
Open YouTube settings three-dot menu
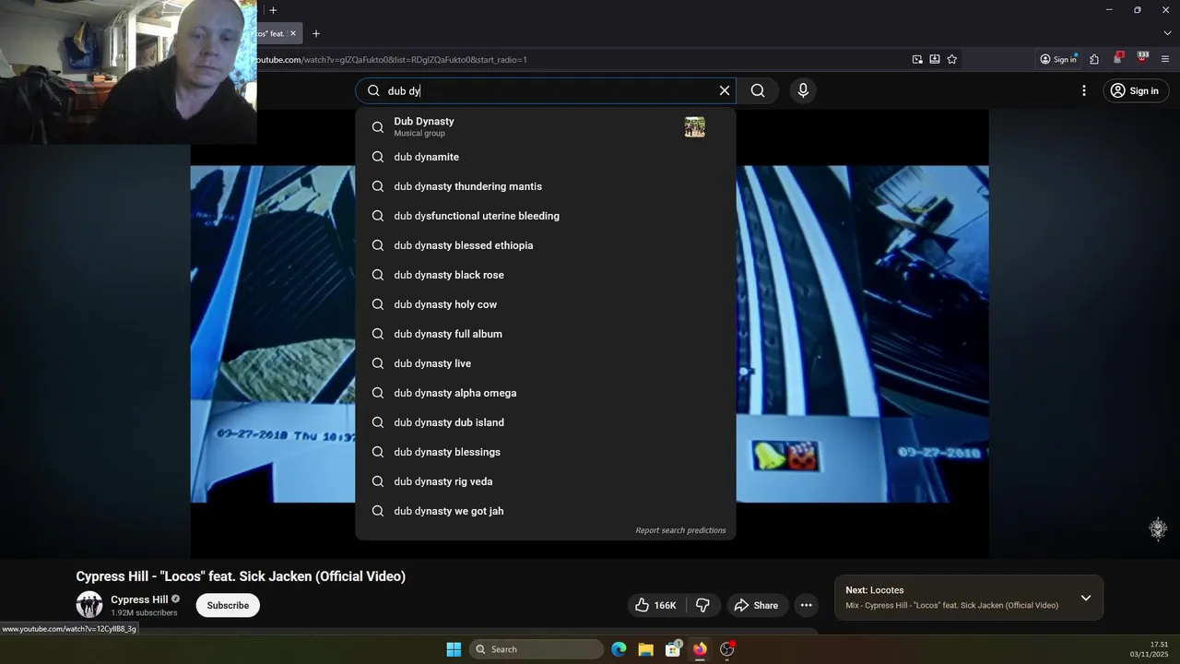point(1084,90)
